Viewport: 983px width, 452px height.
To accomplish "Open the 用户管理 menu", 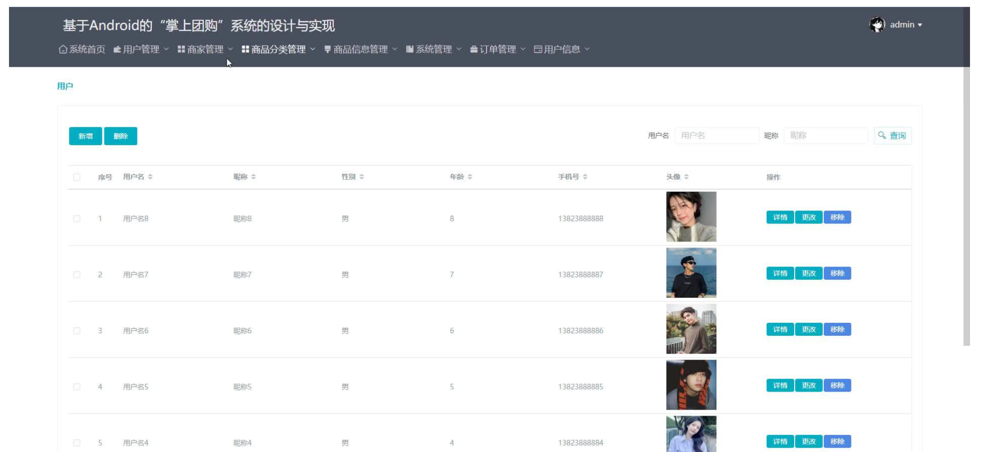I will (141, 49).
